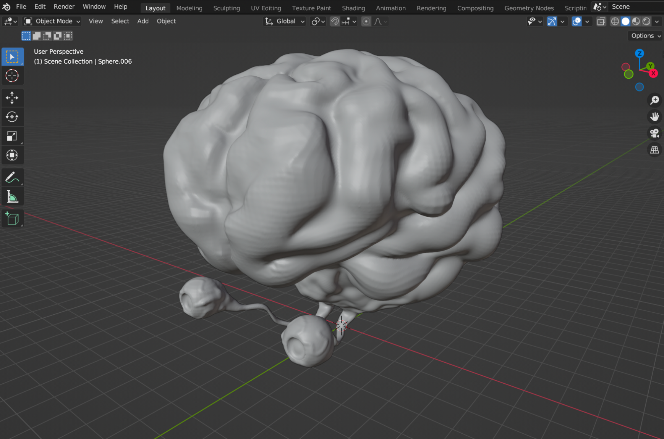Toggle viewport overlays
Viewport: 664px width, 439px height.
(x=577, y=21)
